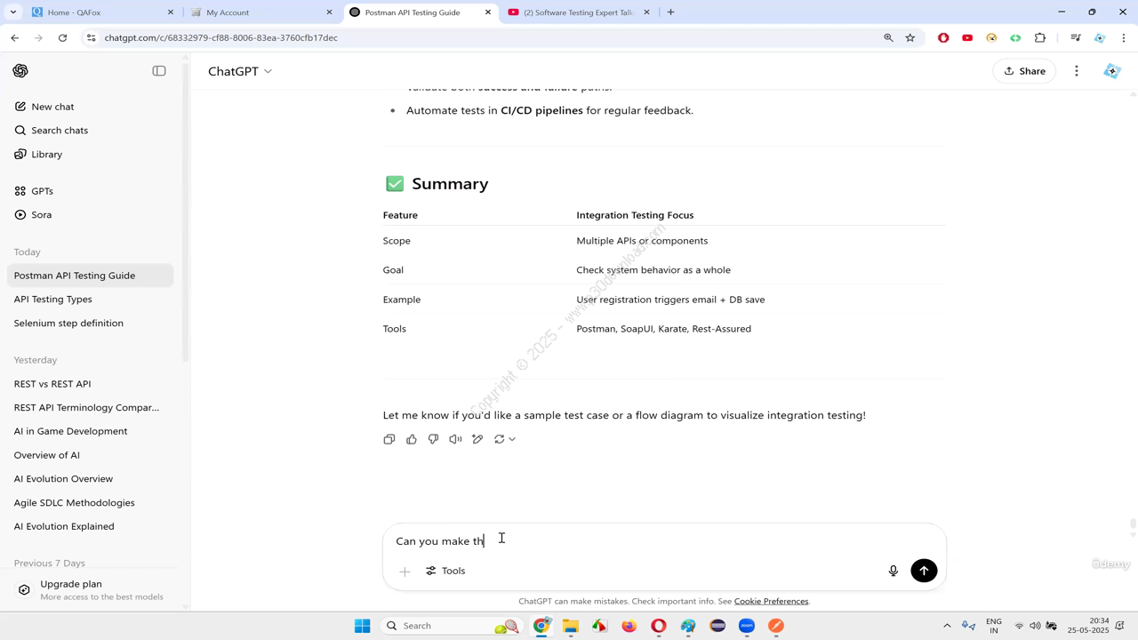Open the Windows Start menu
The width and height of the screenshot is (1138, 640).
pos(362,626)
